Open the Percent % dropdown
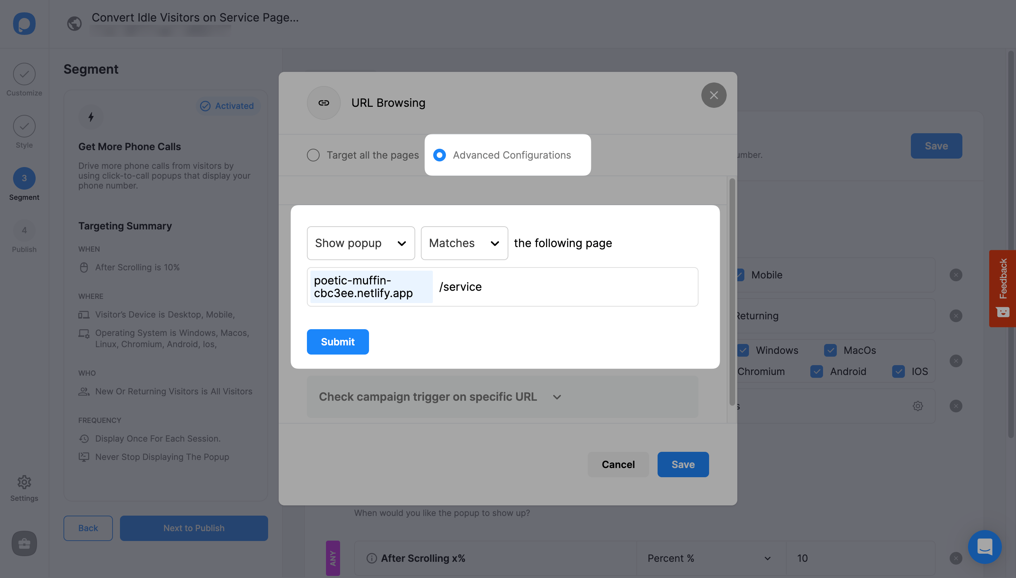The image size is (1016, 578). [711, 558]
